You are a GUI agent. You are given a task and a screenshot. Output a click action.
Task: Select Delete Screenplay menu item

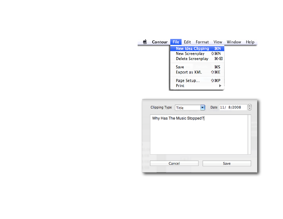[197, 59]
